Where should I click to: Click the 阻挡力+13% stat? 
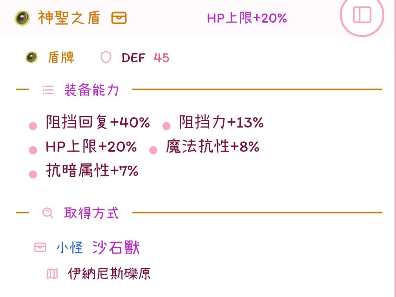coord(221,123)
